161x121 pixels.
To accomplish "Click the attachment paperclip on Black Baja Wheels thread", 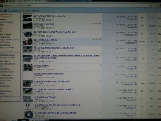I will (x=101, y=97).
